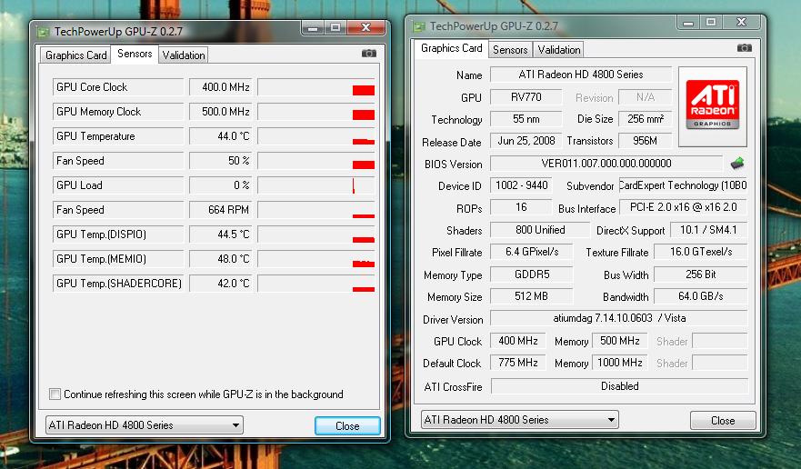Open GPU selector dropdown in Sensors window
Viewport: 801px width, 469px height.
[144, 425]
